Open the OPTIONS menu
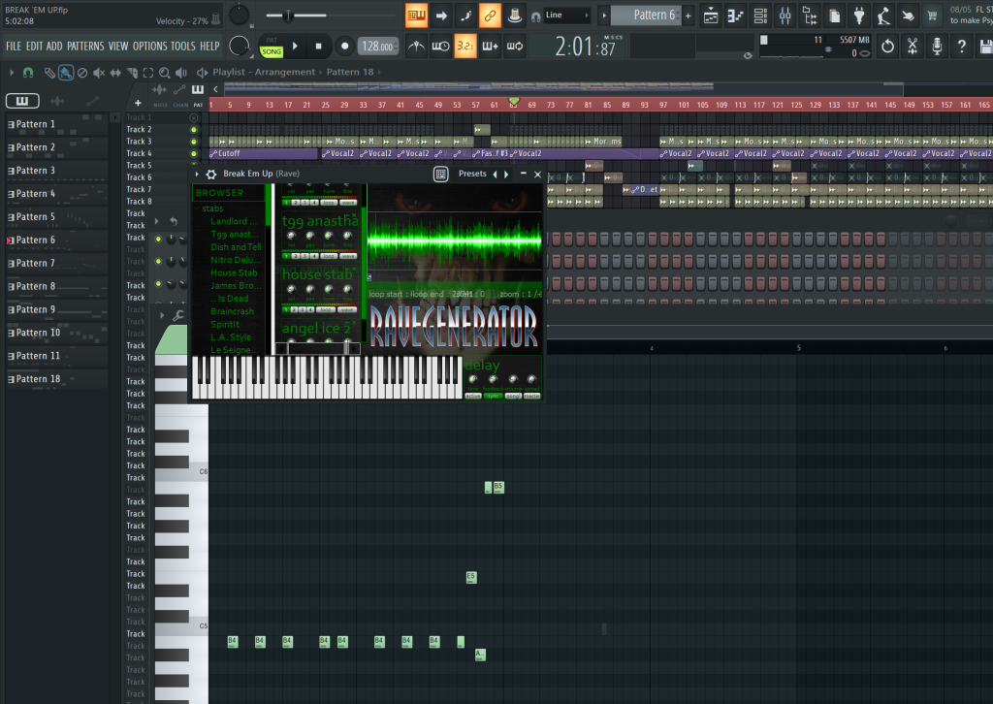The width and height of the screenshot is (993, 704). tap(149, 46)
